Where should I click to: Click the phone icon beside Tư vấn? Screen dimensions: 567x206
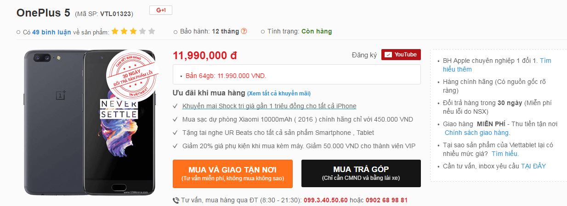coord(176,200)
